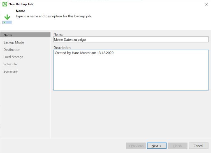Screen dimensions: 211x153
Task: Cancel the backup job wizard
Action: (x=198, y=146)
